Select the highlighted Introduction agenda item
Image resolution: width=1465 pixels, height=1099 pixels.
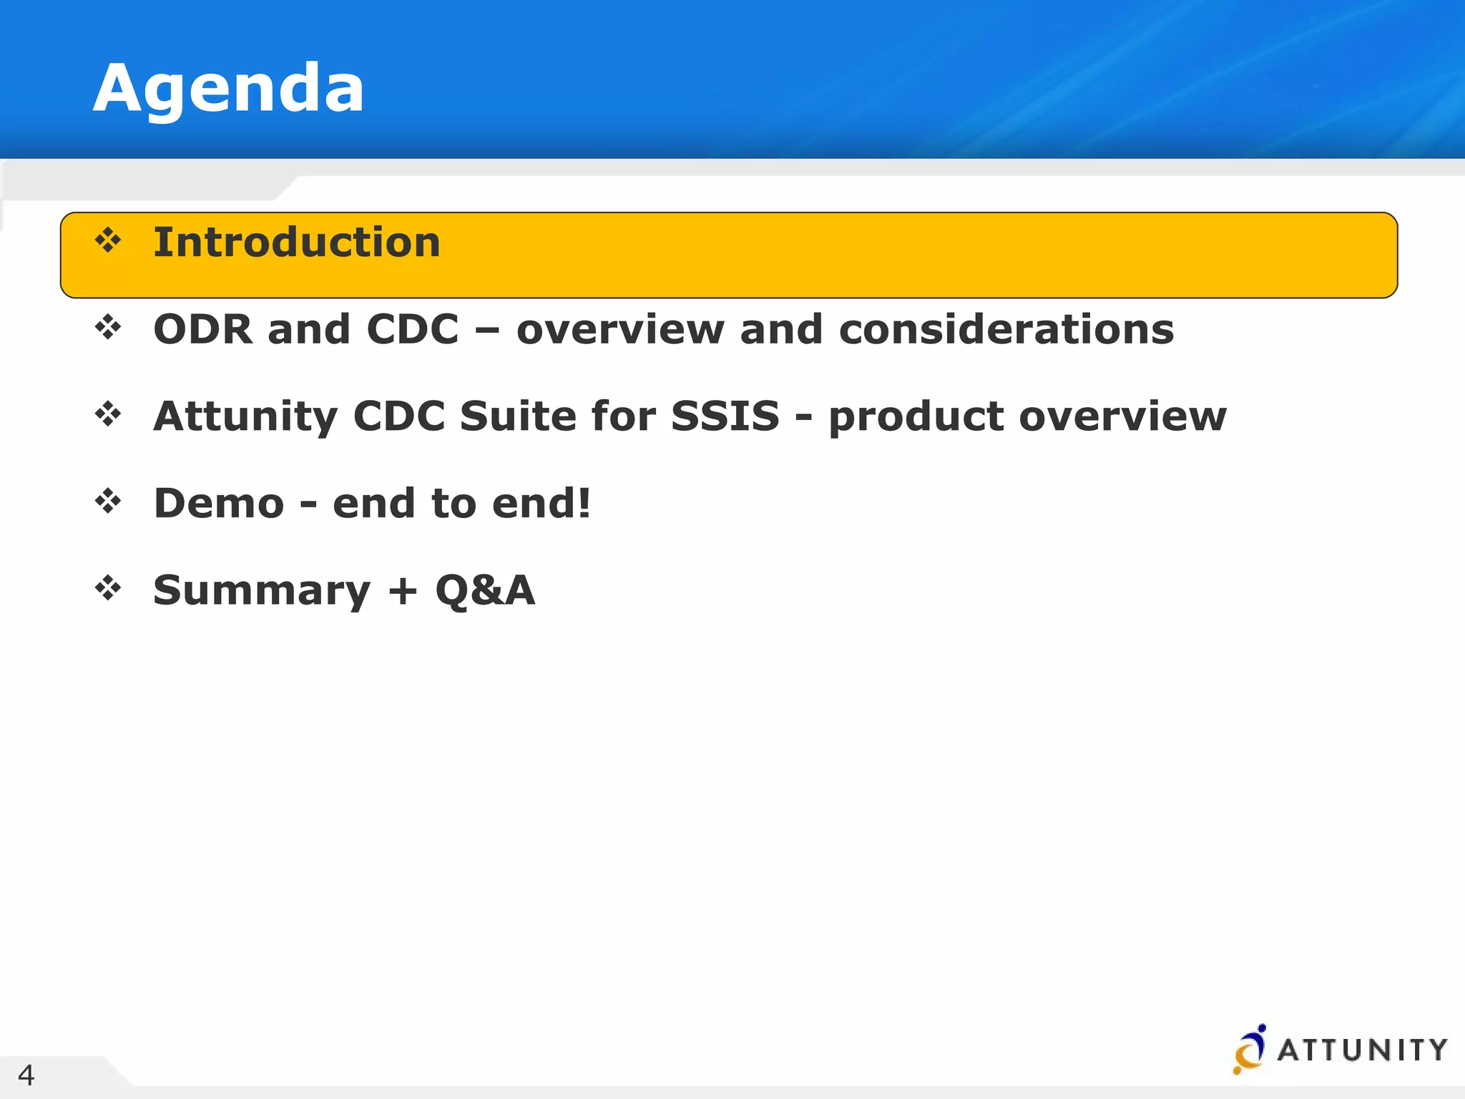click(729, 255)
